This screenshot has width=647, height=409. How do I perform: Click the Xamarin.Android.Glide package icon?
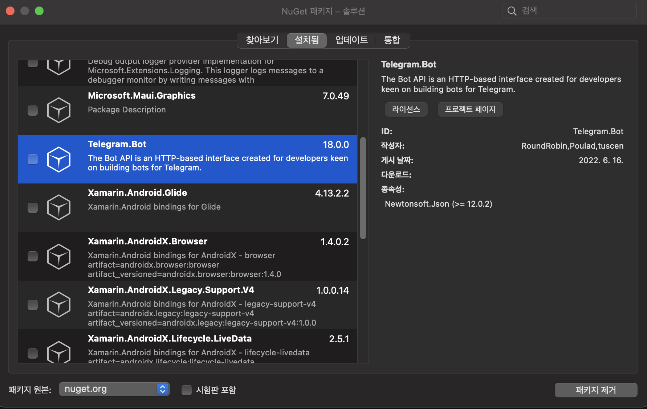tap(59, 207)
